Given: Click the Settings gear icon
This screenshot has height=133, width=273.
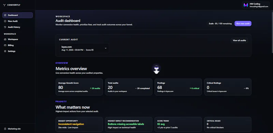Looking at the screenshot, I should pyautogui.click(x=5, y=51).
